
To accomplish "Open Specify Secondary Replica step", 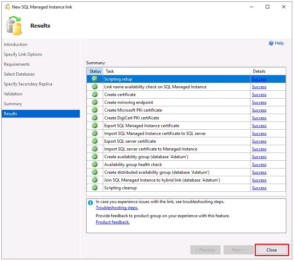I will pos(28,84).
